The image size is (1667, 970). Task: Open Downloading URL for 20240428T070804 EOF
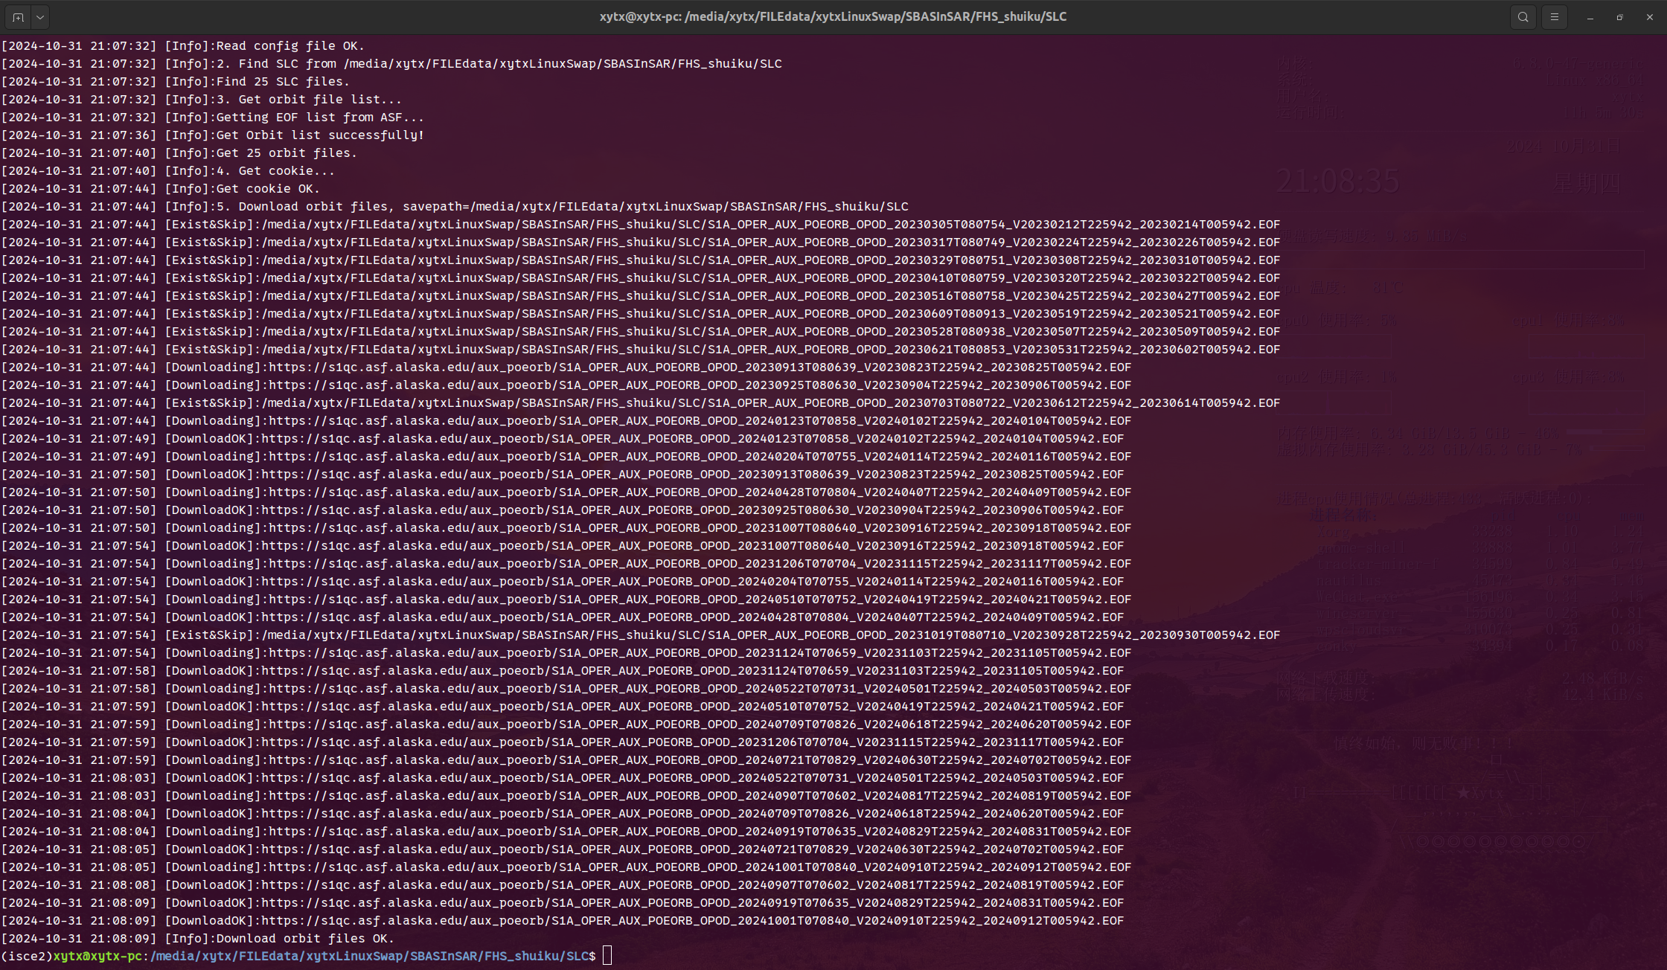coord(700,492)
